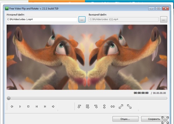Click the step backward arrow playback icon

pos(12,107)
